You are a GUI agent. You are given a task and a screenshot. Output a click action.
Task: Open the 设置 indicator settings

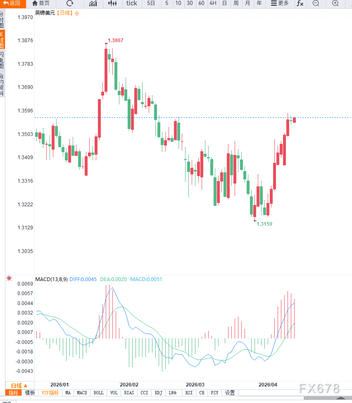click(230, 393)
